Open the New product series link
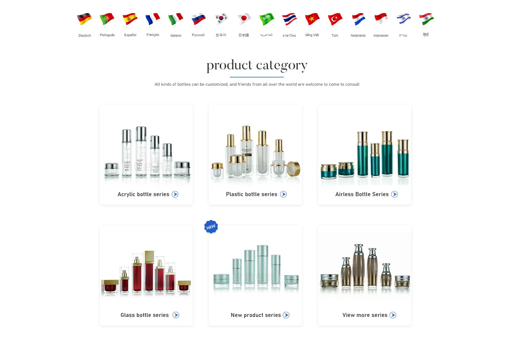 pos(256,315)
